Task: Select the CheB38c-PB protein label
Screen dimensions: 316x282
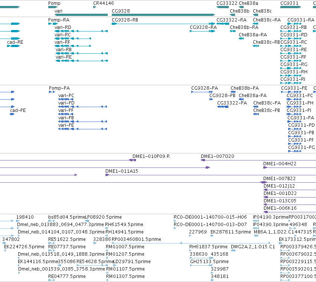Action: (x=266, y=110)
